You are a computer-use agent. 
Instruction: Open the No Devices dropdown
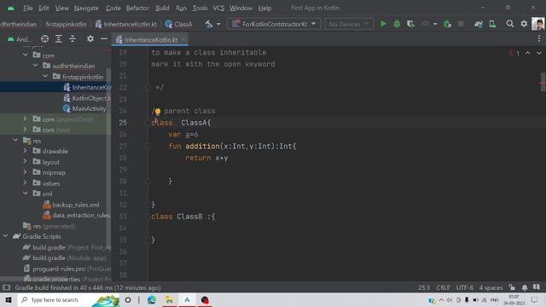pos(349,24)
